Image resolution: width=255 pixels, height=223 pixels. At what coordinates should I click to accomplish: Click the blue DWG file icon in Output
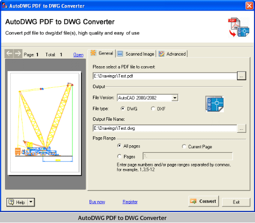click(x=214, y=104)
